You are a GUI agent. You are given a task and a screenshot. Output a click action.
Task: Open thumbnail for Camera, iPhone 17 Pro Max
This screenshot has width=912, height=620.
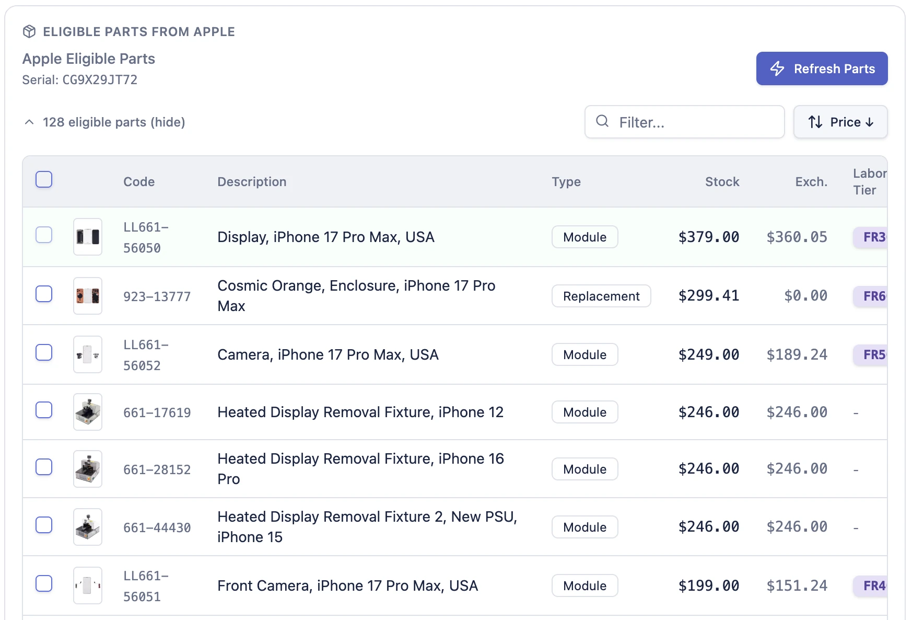tap(88, 354)
